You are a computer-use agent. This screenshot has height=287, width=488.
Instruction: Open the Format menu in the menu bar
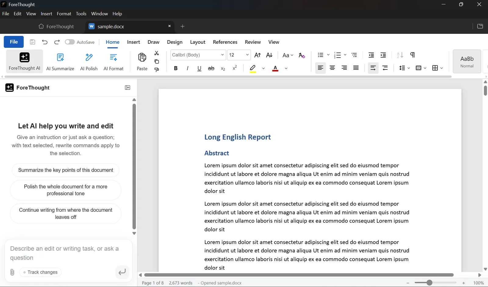click(x=64, y=14)
